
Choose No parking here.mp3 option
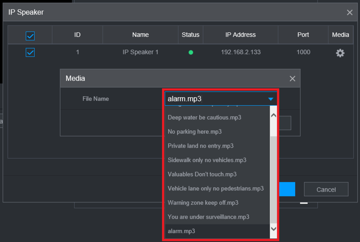point(194,132)
